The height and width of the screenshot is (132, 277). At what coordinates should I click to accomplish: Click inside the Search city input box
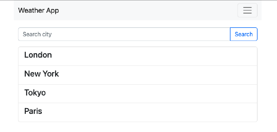[124, 34]
